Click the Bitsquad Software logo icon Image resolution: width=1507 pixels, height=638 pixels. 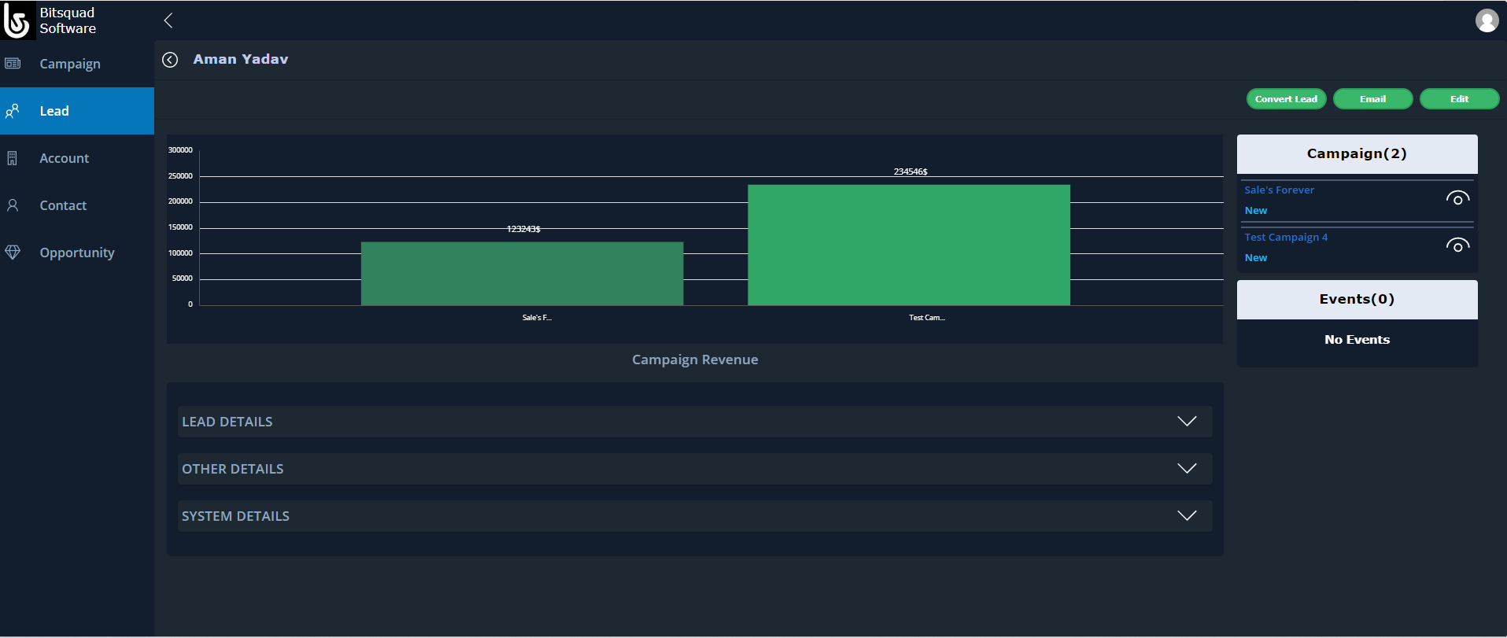17,20
